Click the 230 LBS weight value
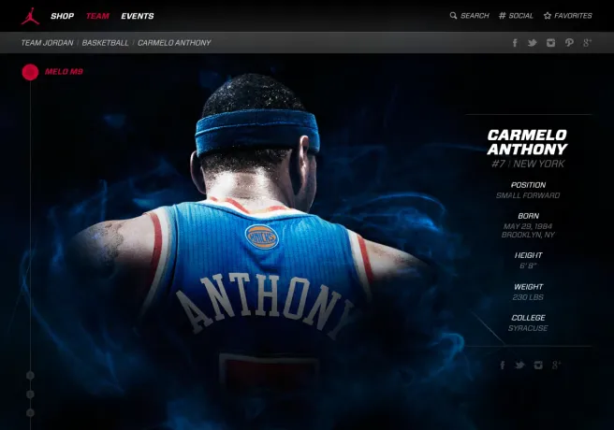 click(x=528, y=297)
